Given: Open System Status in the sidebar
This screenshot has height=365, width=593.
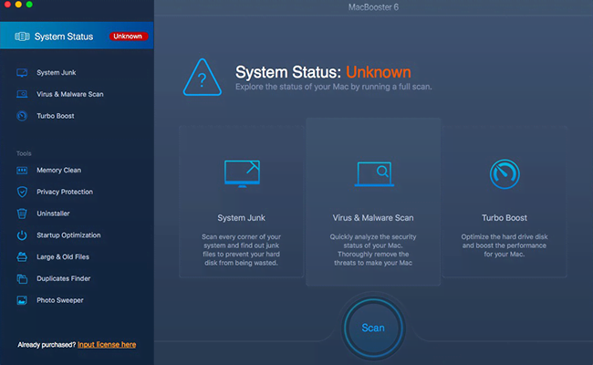Looking at the screenshot, I should point(77,36).
